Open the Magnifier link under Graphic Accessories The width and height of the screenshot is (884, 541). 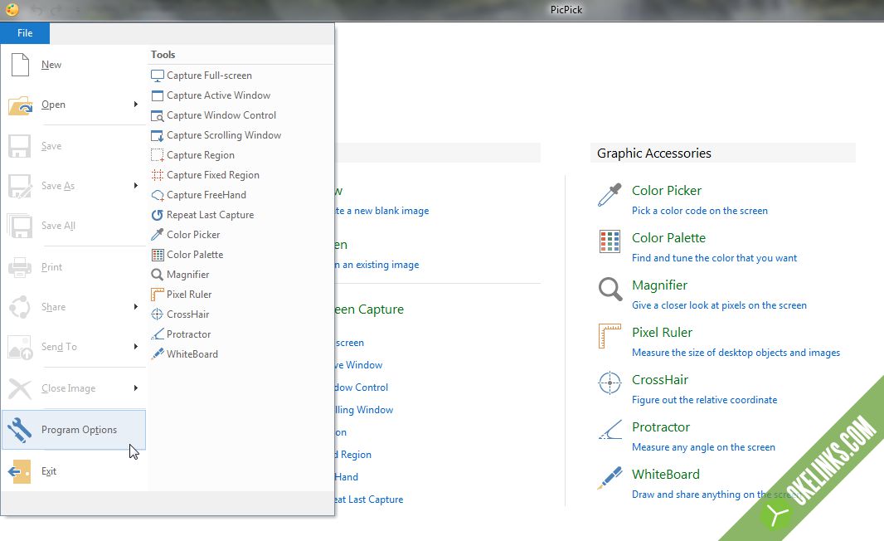click(659, 285)
